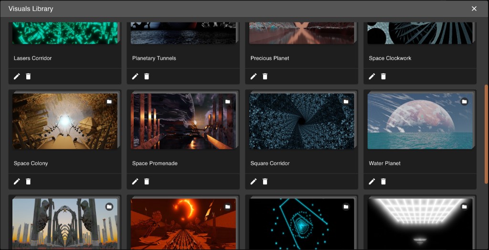
Task: Click the Space Colony title label
Action: click(x=31, y=163)
